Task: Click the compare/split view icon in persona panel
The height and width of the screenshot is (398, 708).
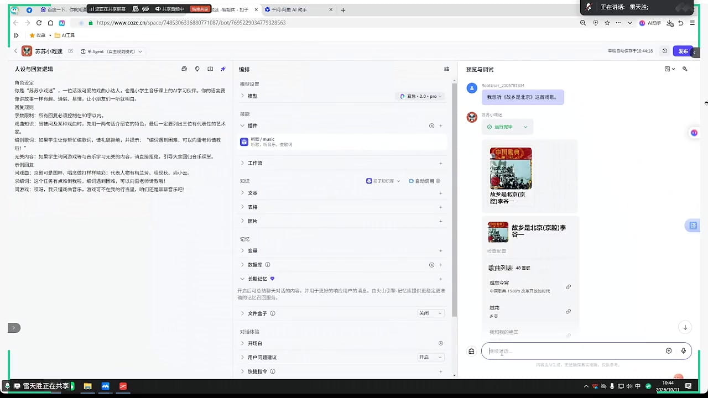Action: pyautogui.click(x=210, y=69)
